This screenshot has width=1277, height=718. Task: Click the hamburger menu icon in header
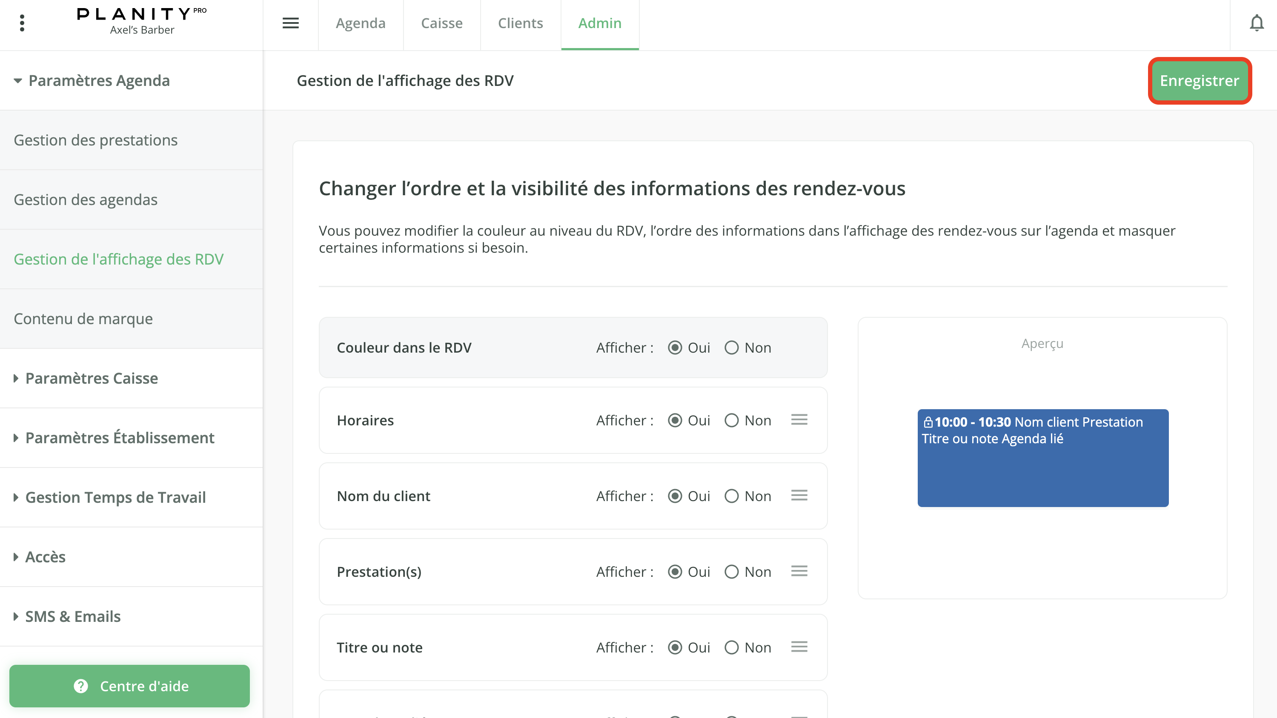click(x=290, y=23)
